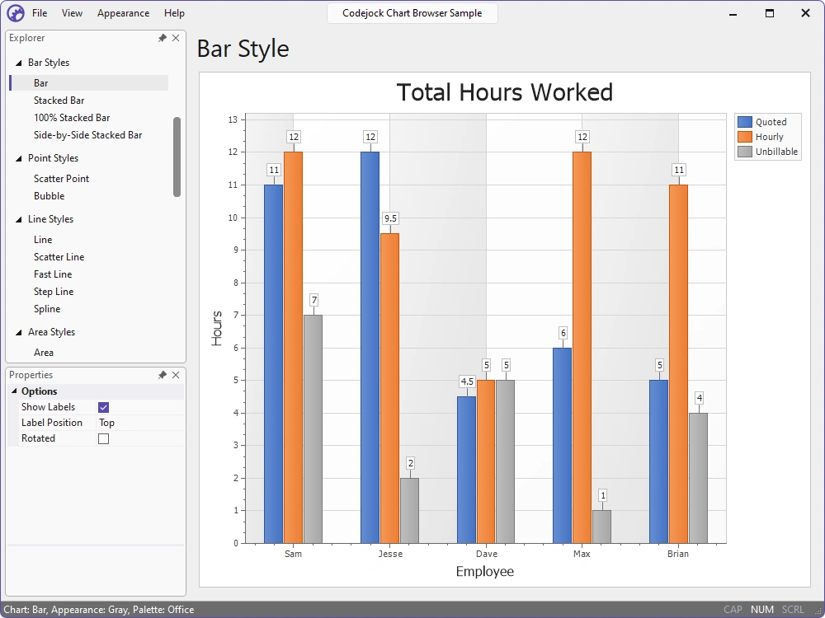Click the Codejock application logo icon
Image resolution: width=825 pixels, height=618 pixels.
[x=15, y=12]
